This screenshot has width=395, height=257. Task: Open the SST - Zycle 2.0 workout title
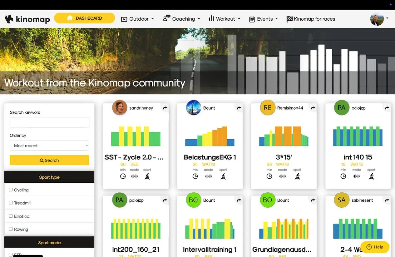134,157
